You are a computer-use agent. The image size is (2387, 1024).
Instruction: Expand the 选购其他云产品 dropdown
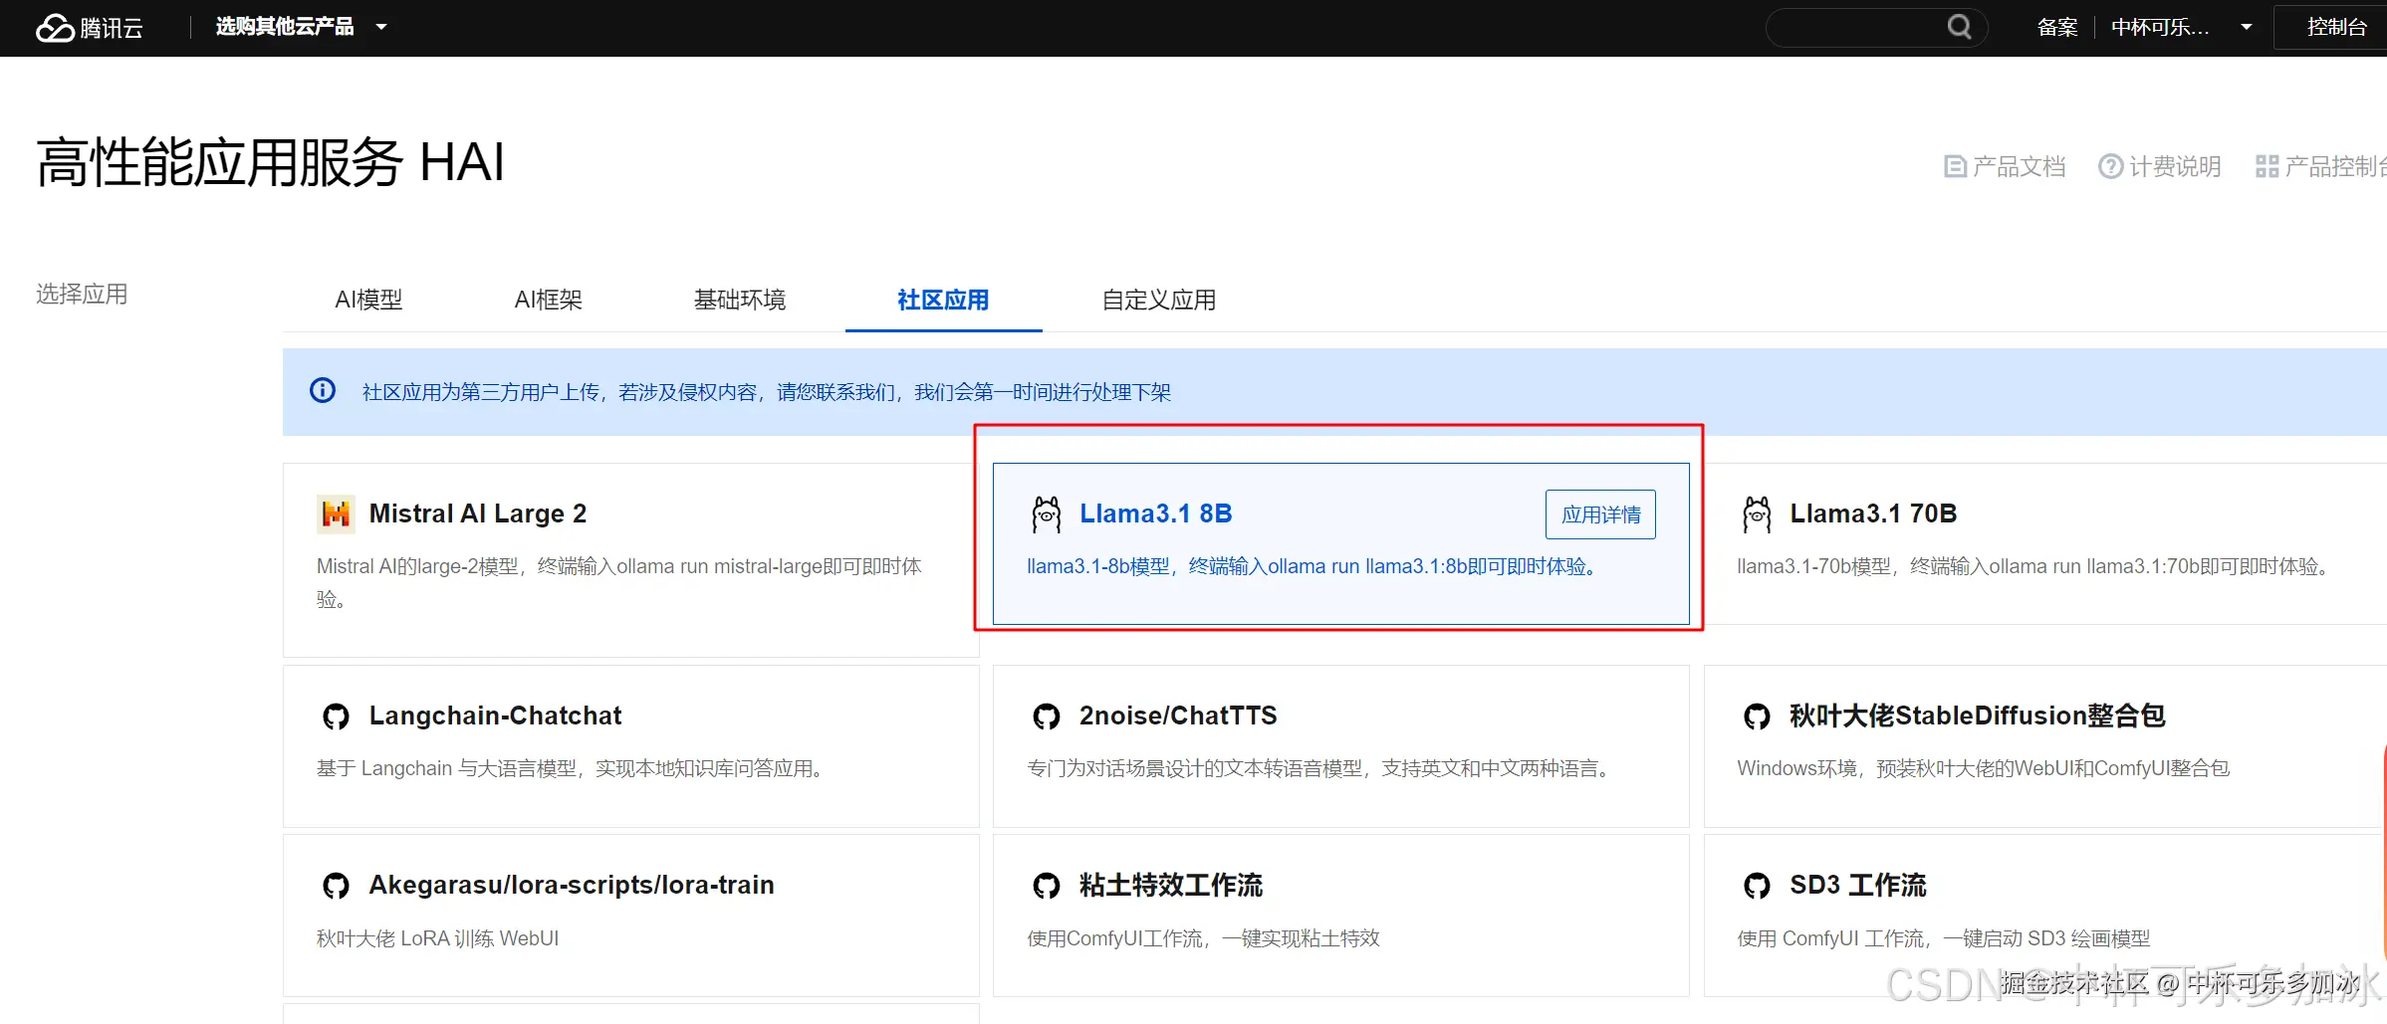(302, 27)
